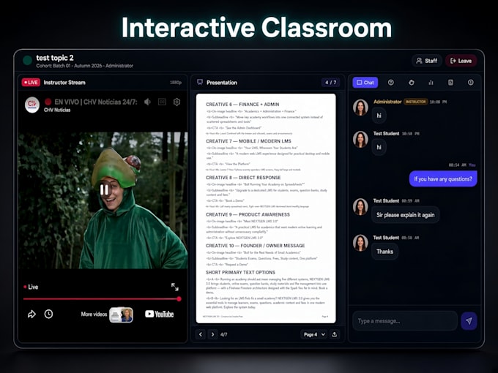
Task: Click the Watch later clock icon
Action: (x=48, y=314)
